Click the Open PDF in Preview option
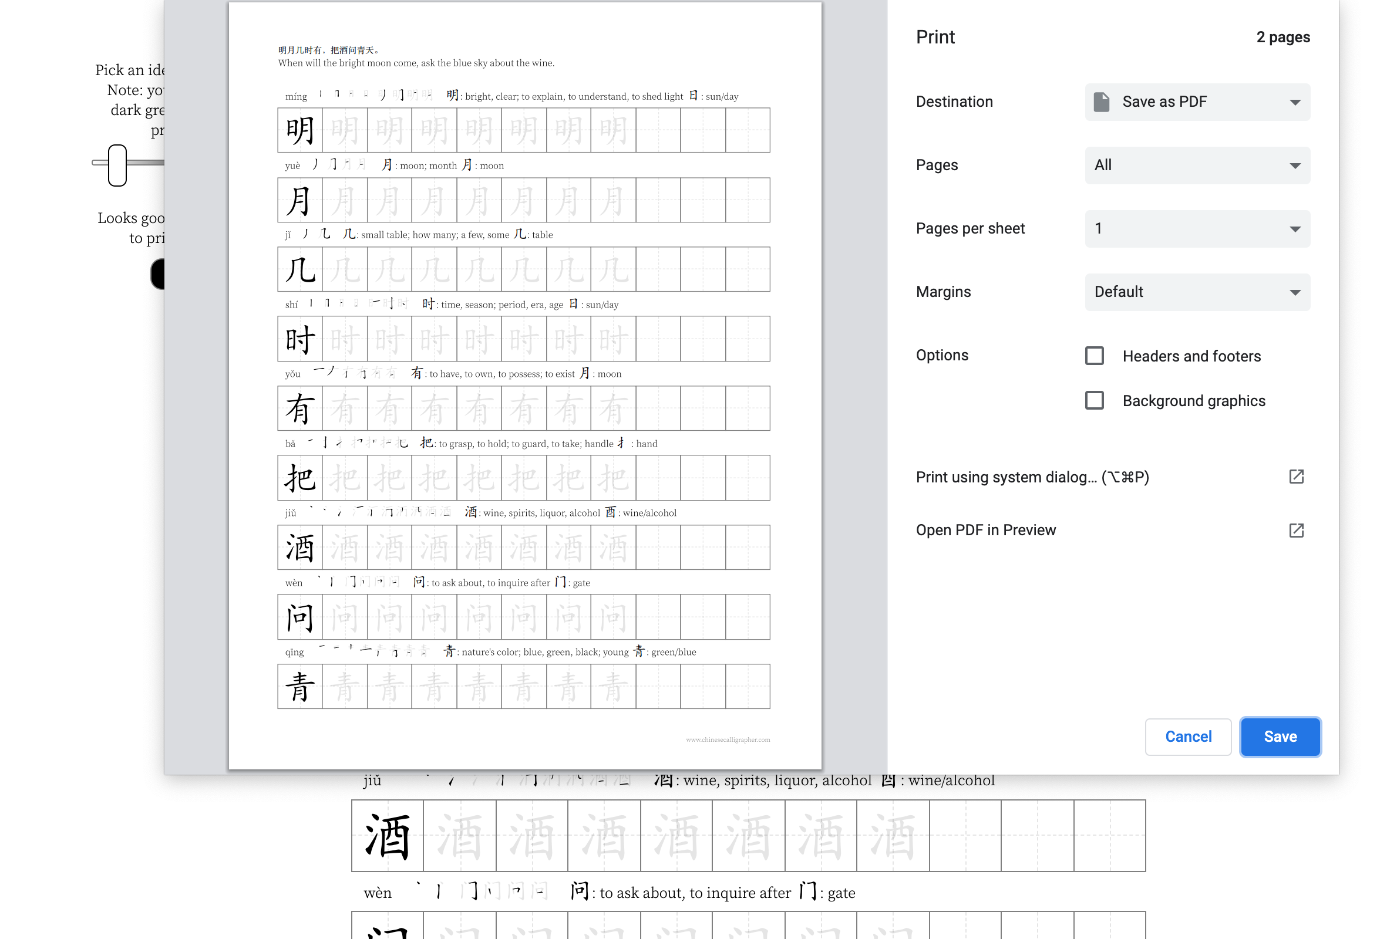 tap(985, 530)
